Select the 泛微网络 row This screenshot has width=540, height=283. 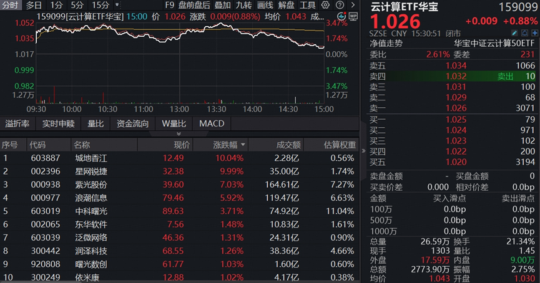179,237
